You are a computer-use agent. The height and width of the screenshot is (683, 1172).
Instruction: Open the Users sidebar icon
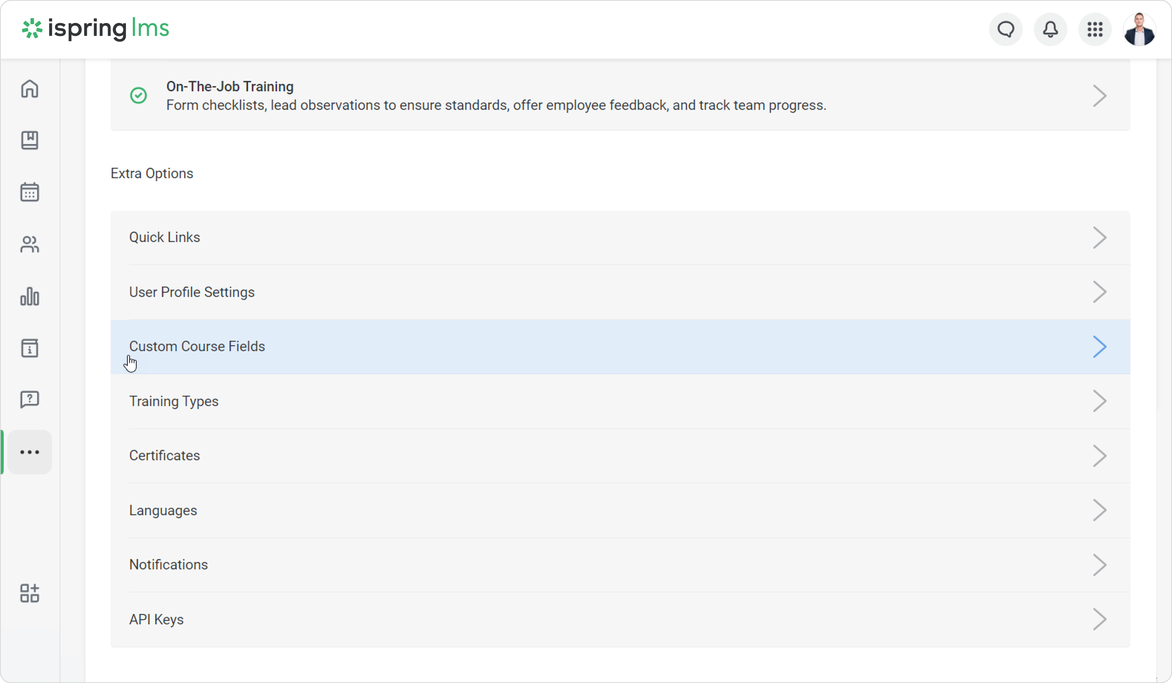point(30,244)
